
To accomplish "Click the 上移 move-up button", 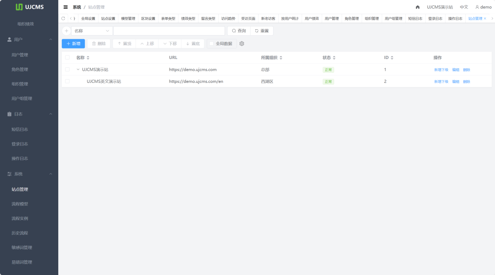I will click(147, 44).
